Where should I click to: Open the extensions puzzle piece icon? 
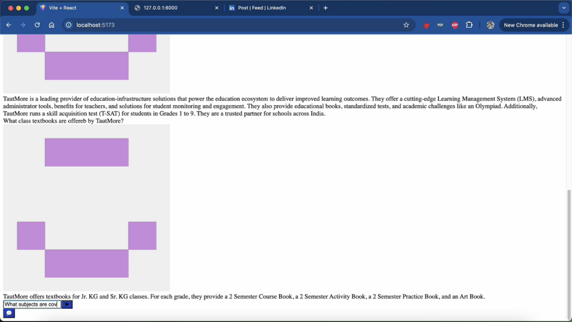click(x=469, y=25)
